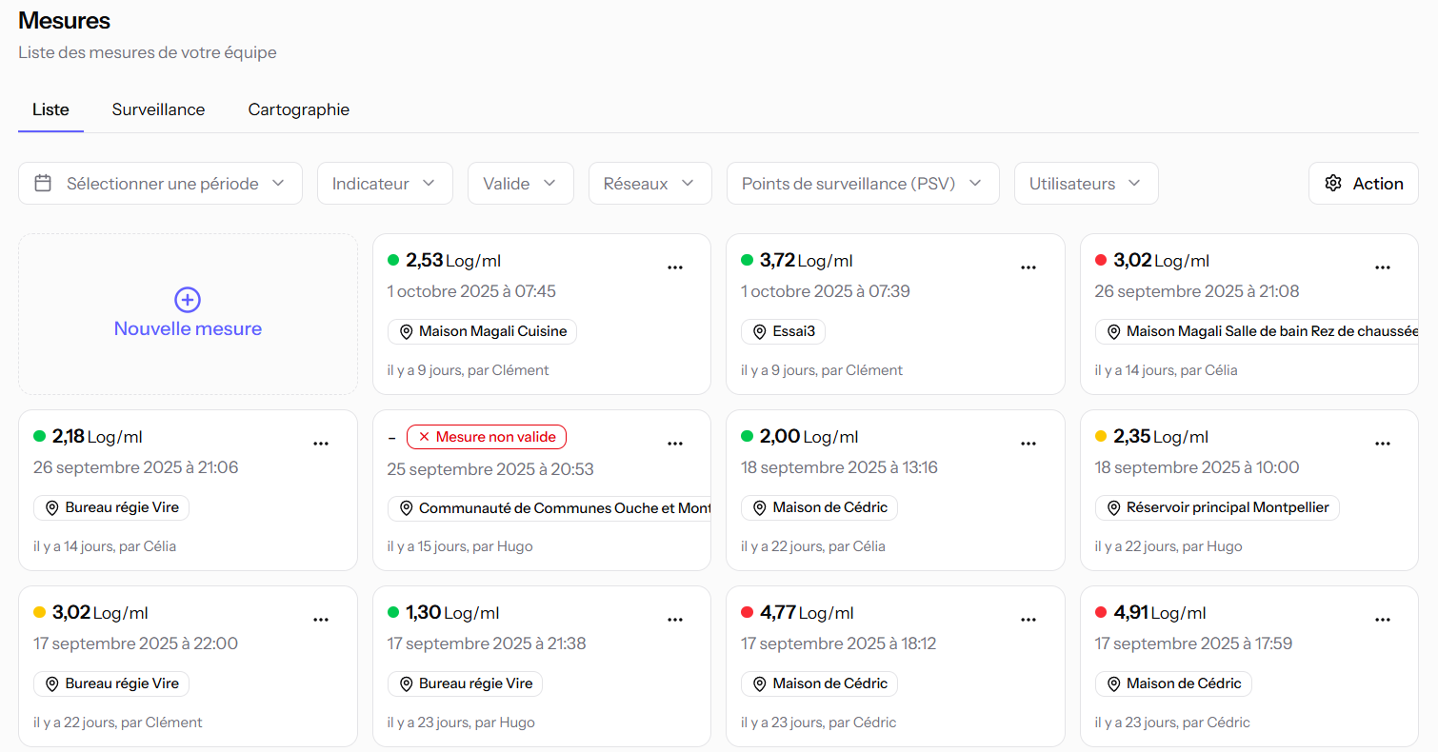This screenshot has width=1438, height=752.
Task: Click the Mesure non valide badge
Action: click(x=487, y=437)
